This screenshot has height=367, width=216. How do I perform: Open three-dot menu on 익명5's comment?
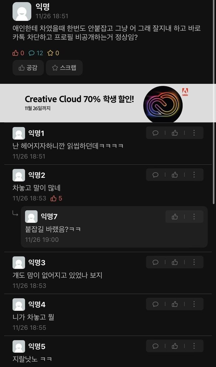tap(194, 346)
